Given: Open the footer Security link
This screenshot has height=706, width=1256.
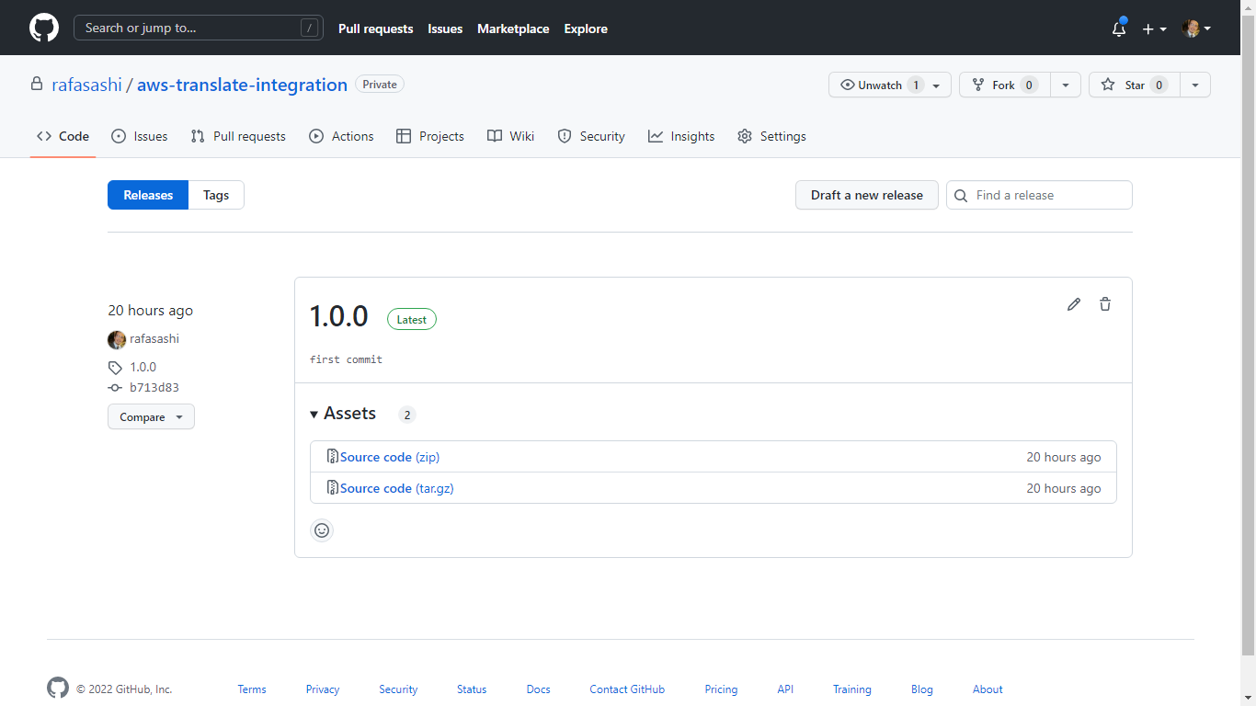Looking at the screenshot, I should click(x=398, y=689).
